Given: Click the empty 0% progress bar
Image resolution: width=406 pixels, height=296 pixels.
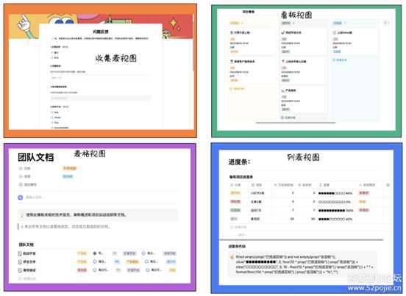Looking at the screenshot, I should [x=334, y=202].
